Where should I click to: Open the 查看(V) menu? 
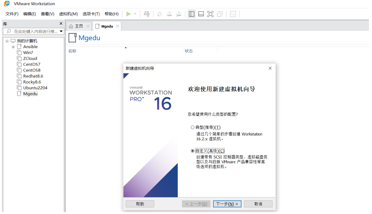(48, 14)
